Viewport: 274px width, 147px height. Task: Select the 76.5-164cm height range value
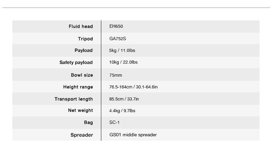[x=133, y=87]
